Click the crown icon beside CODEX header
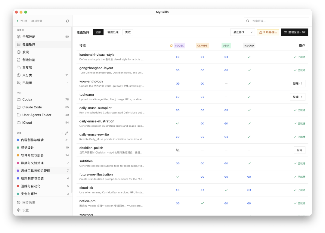325x233 pixels. [171, 45]
